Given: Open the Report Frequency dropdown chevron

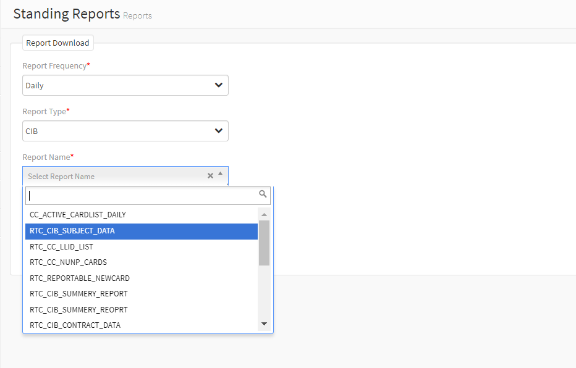Looking at the screenshot, I should pos(219,85).
